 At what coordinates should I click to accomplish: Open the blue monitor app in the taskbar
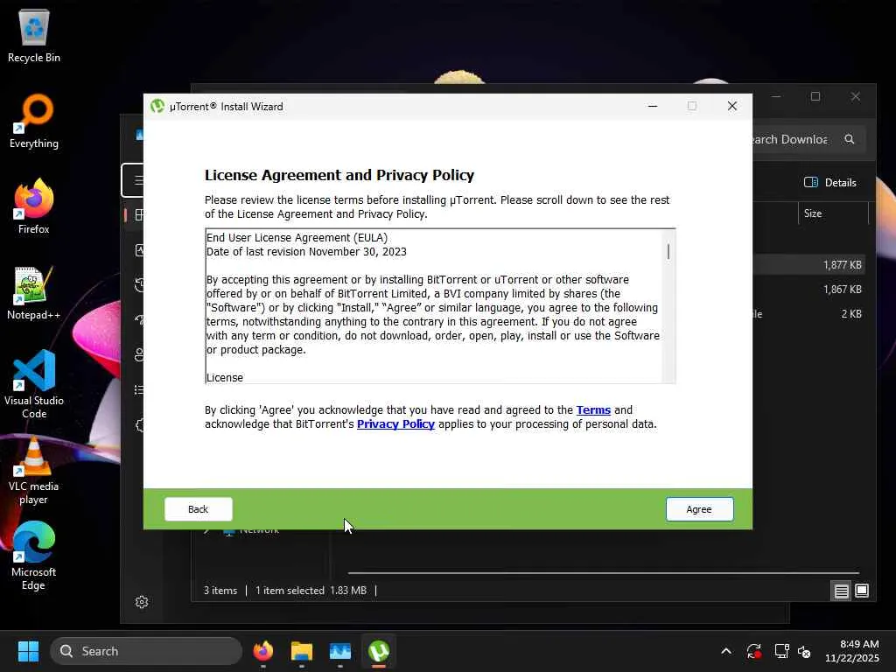click(x=340, y=651)
